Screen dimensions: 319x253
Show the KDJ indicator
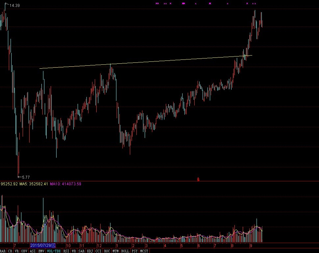90,251
